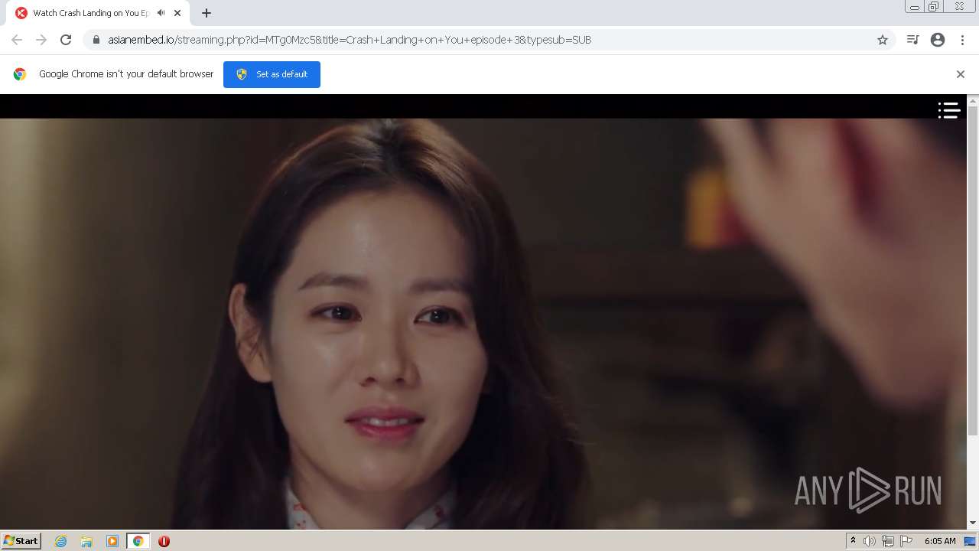Open the Chrome profile account icon
979x551 pixels.
(x=938, y=40)
